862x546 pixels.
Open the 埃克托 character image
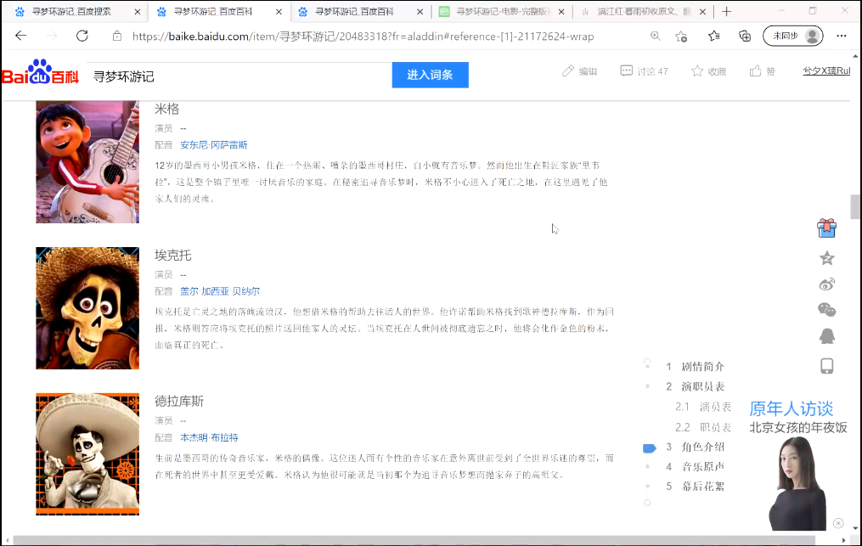pos(87,308)
